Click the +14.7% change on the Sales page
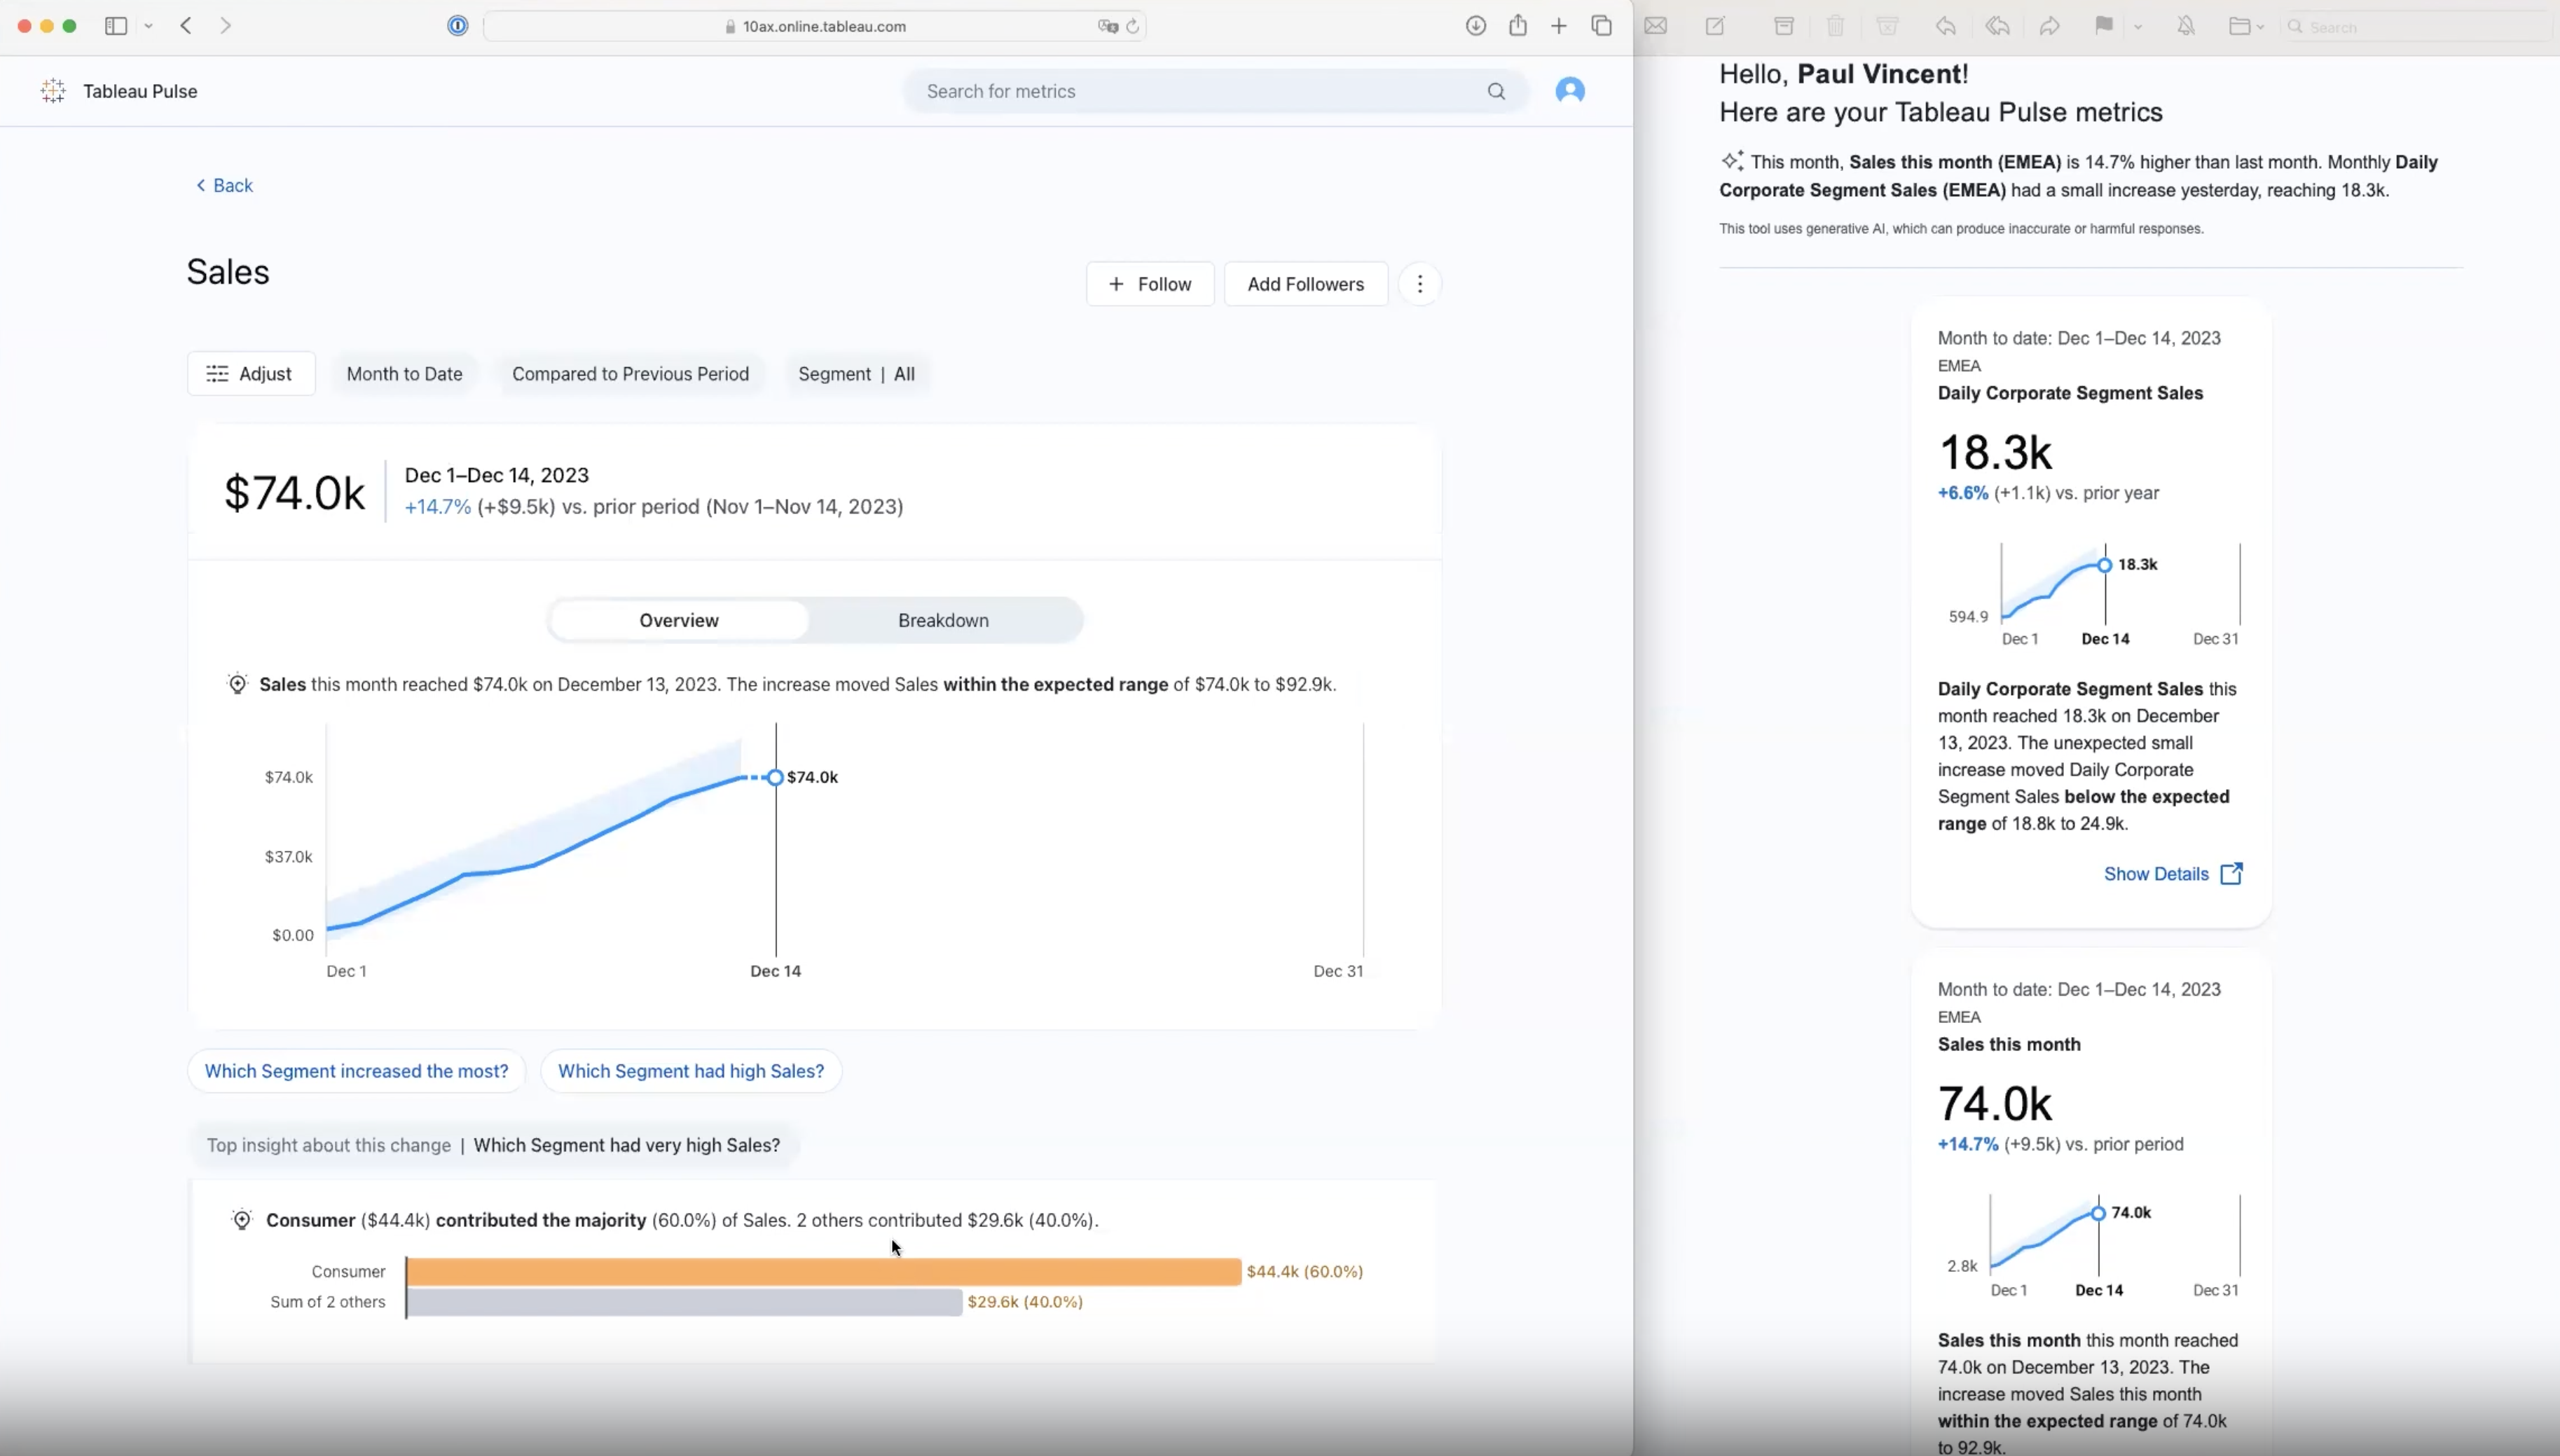The width and height of the screenshot is (2560, 1456). coord(437,507)
